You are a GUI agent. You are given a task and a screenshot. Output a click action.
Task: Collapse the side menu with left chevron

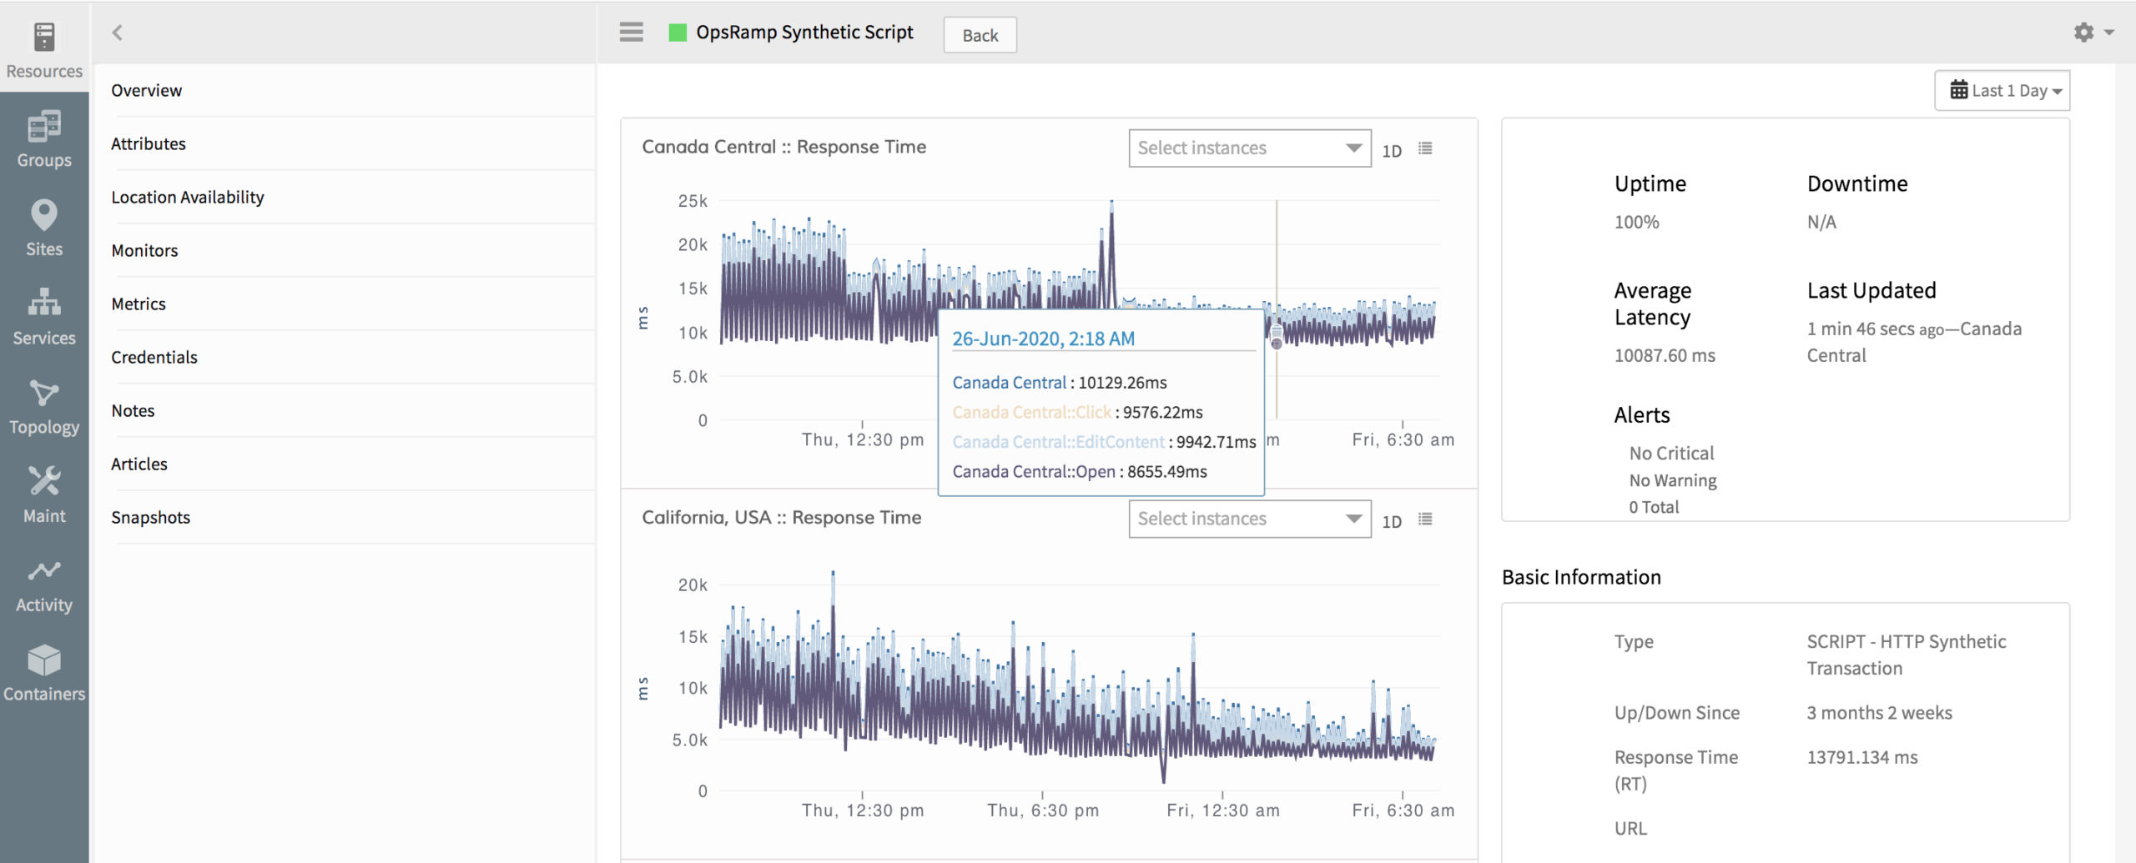pos(118,33)
